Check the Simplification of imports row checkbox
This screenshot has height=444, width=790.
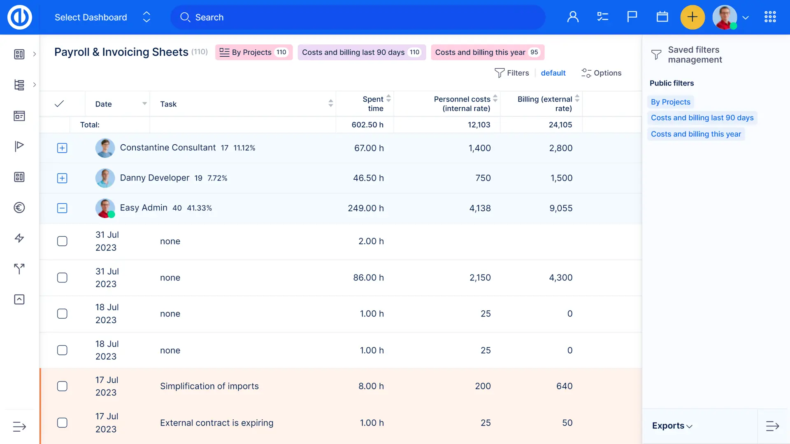pyautogui.click(x=62, y=386)
